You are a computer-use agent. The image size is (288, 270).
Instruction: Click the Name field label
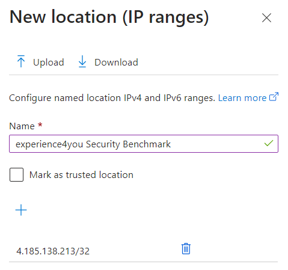(x=22, y=126)
